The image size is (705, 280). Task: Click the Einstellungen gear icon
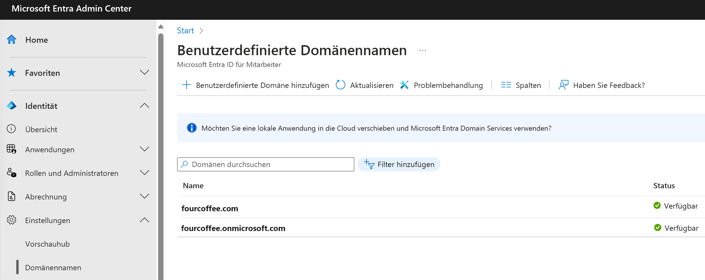click(12, 220)
